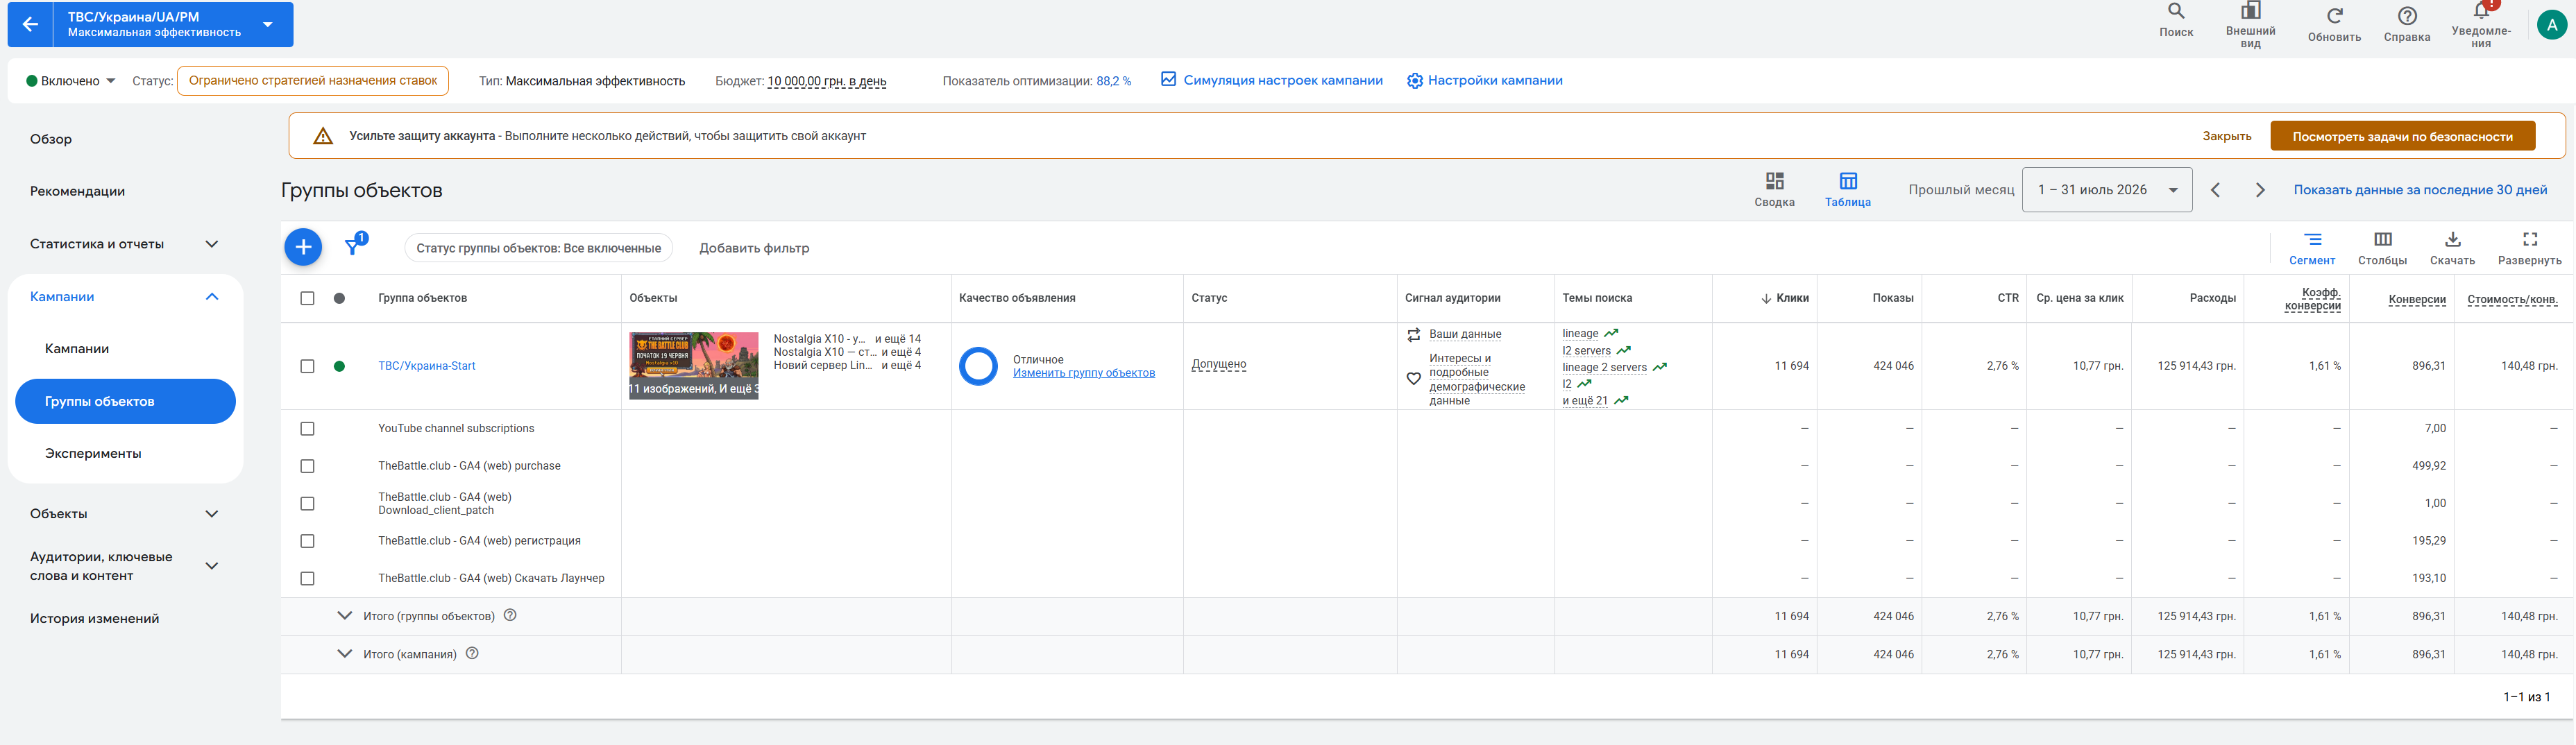Viewport: 2576px width, 745px height.
Task: Switch to the Сводка view
Action: pos(1774,189)
